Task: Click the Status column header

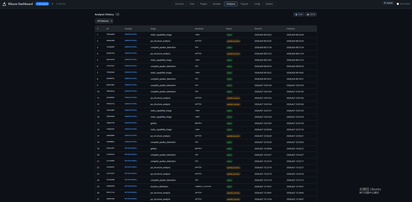Action: (229, 29)
